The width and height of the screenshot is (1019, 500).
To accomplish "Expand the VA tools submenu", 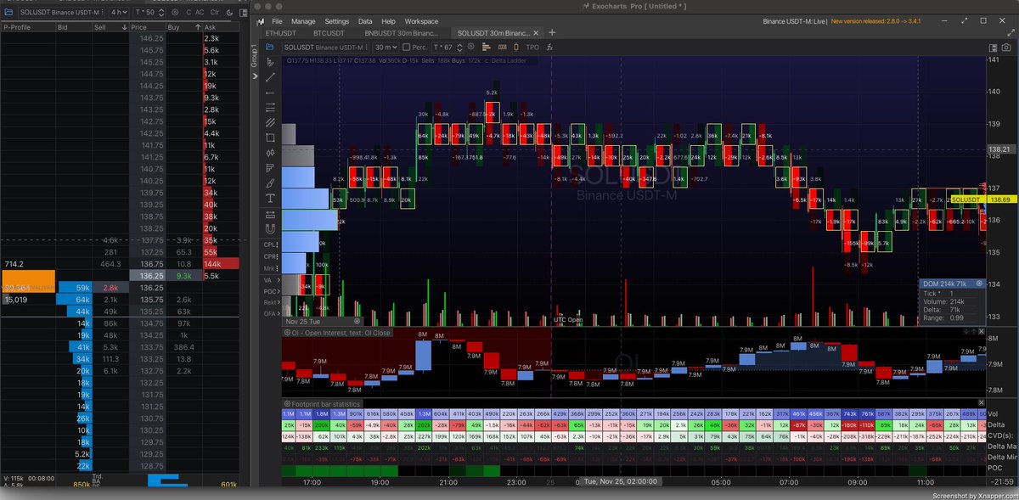I will pos(271,279).
